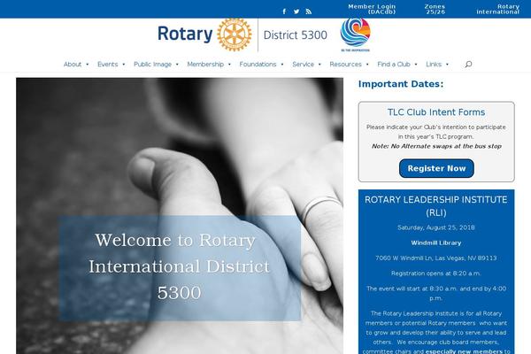Expand the Foundations menu
The width and height of the screenshot is (531, 354).
(261, 64)
